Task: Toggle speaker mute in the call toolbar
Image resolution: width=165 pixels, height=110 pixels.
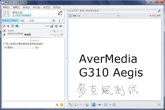Action: pos(8,26)
